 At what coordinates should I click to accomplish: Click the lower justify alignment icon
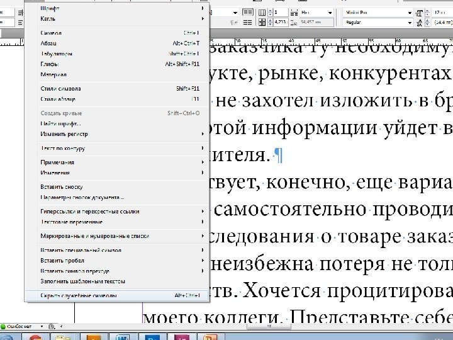248,22
